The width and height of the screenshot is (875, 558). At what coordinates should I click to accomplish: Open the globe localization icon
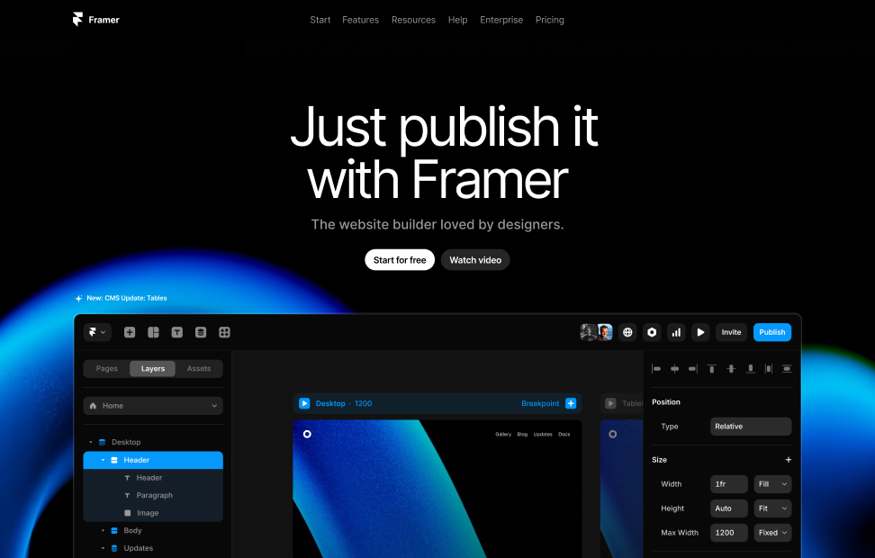point(627,332)
